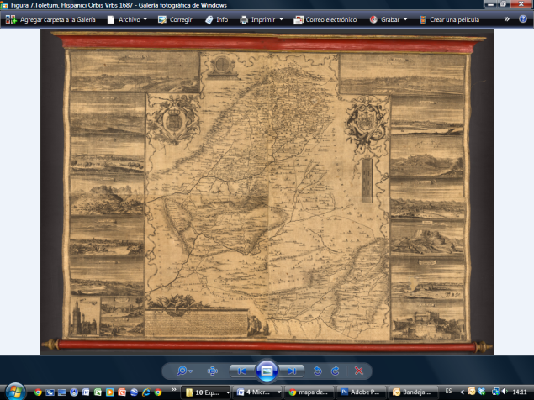The width and height of the screenshot is (534, 400).
Task: Open the Archivo menu
Action: [x=127, y=19]
